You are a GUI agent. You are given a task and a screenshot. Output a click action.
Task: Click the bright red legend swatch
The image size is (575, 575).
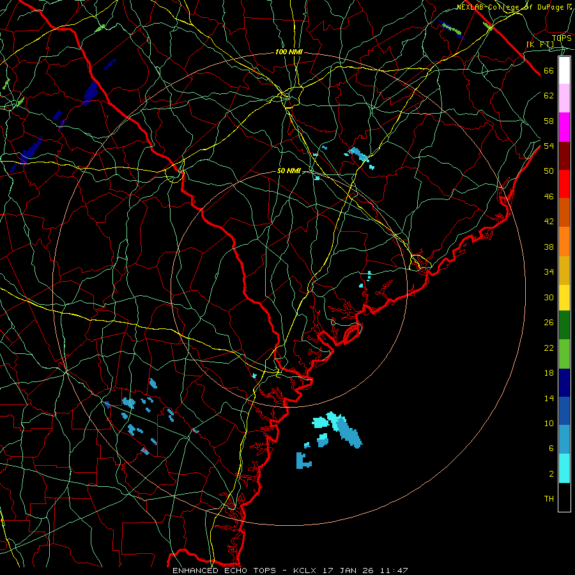[x=564, y=184]
